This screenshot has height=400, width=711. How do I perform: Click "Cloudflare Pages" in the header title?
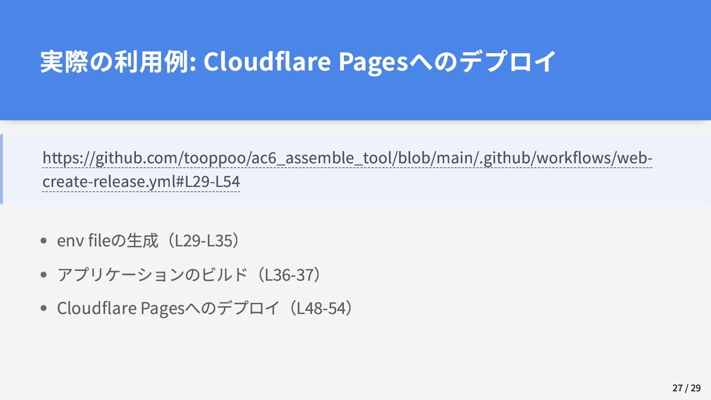tap(306, 61)
